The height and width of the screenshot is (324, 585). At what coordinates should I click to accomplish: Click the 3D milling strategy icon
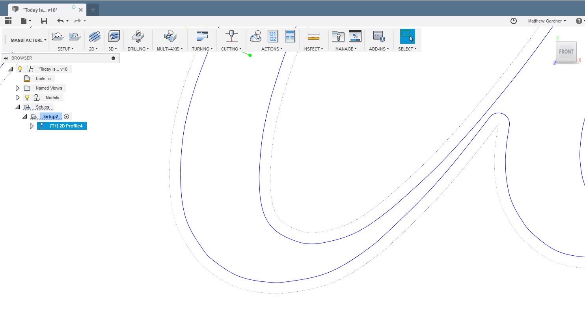click(114, 37)
